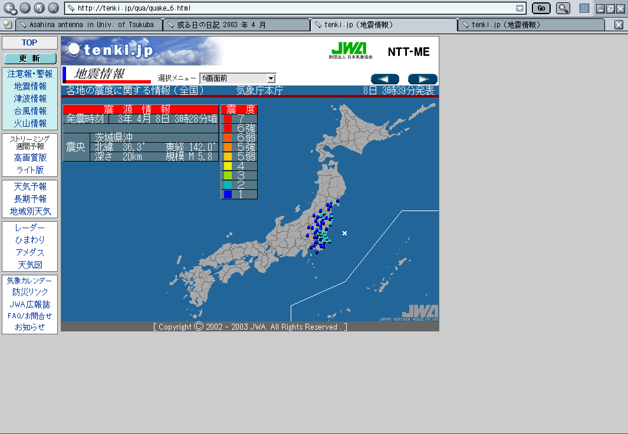Click the 北緯 36.3° latitude value
This screenshot has width=628, height=434.
coord(120,147)
